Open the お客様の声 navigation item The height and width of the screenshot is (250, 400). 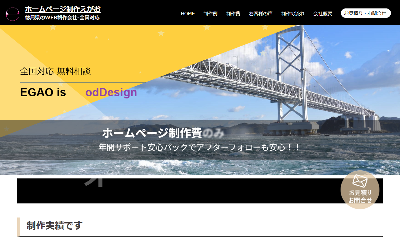[261, 13]
